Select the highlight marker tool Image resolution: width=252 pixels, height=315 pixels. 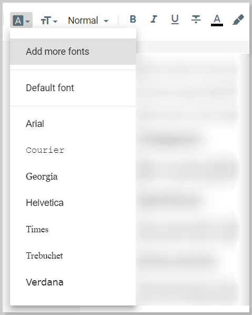pyautogui.click(x=238, y=19)
